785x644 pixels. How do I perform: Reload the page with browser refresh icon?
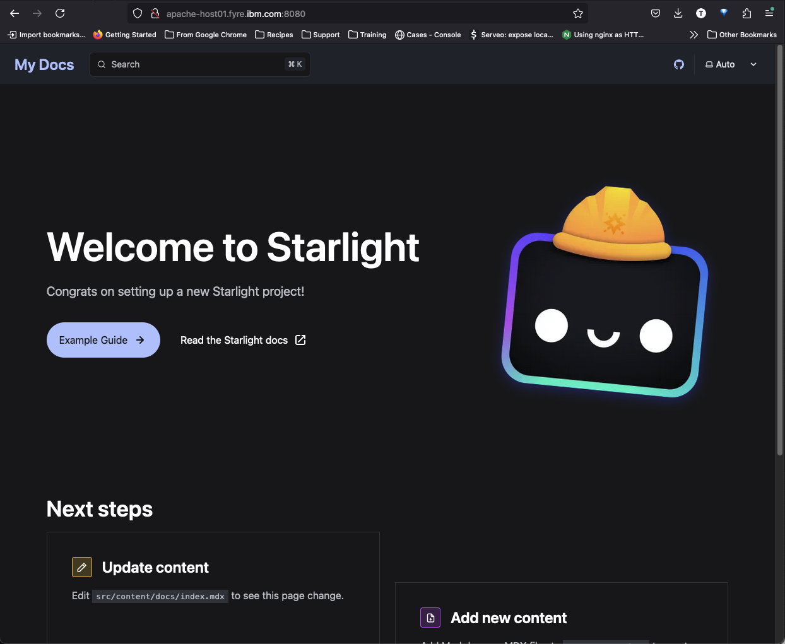point(60,13)
